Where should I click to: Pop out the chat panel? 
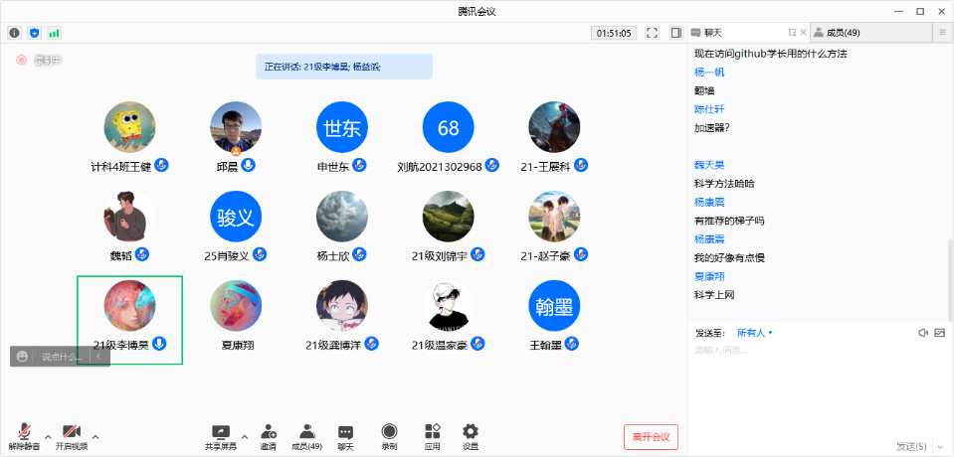793,33
